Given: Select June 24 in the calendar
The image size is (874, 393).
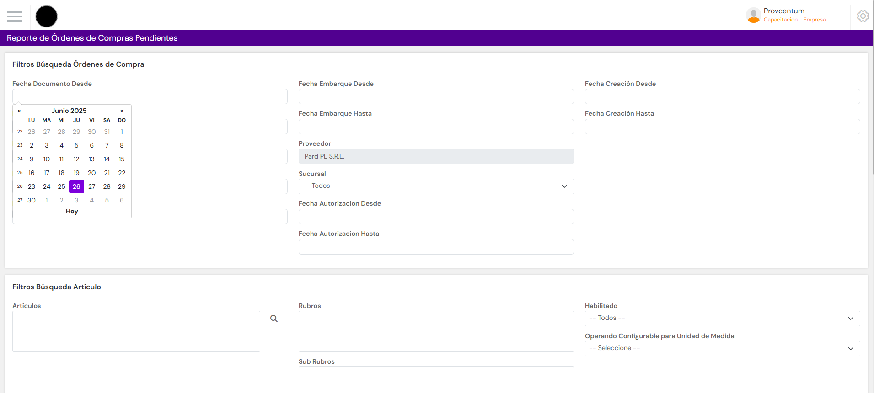Looking at the screenshot, I should click(47, 186).
